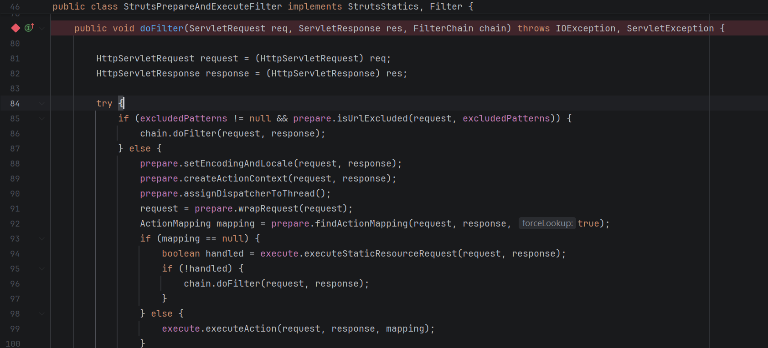Click ServletException in the throws clause
768x348 pixels.
[x=670, y=28]
